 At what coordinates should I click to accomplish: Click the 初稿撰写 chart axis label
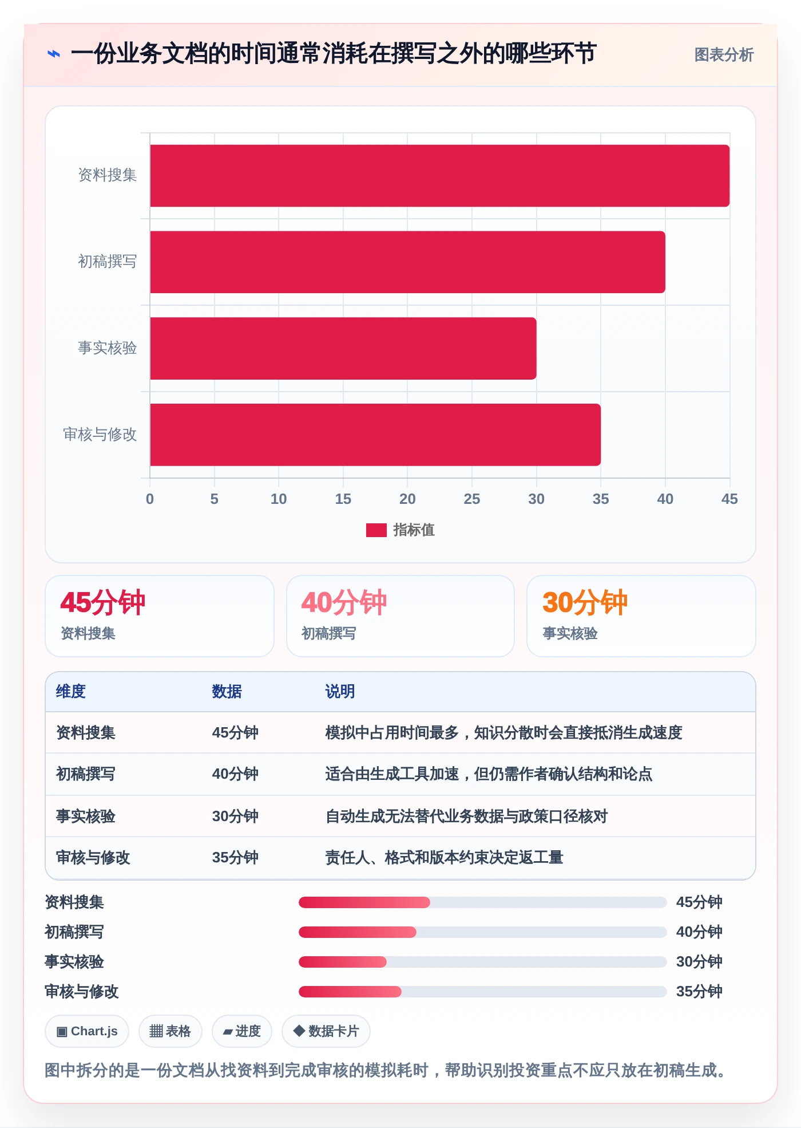(x=108, y=262)
